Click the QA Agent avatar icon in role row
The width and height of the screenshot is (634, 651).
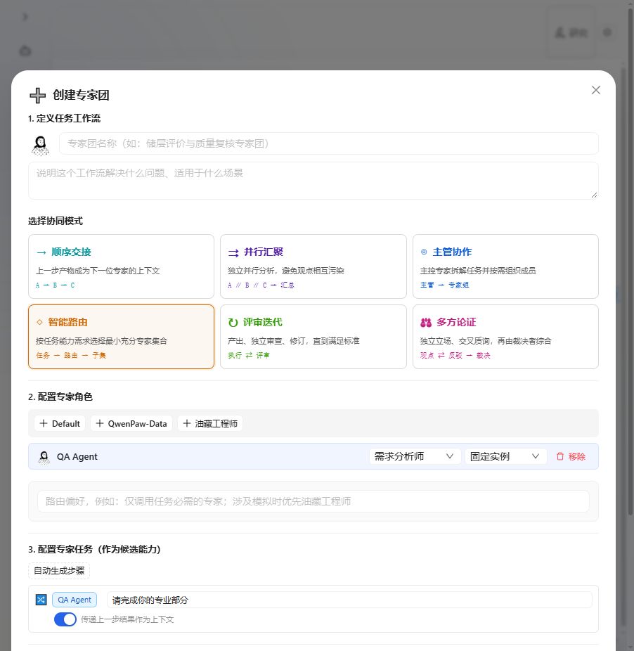tap(44, 457)
